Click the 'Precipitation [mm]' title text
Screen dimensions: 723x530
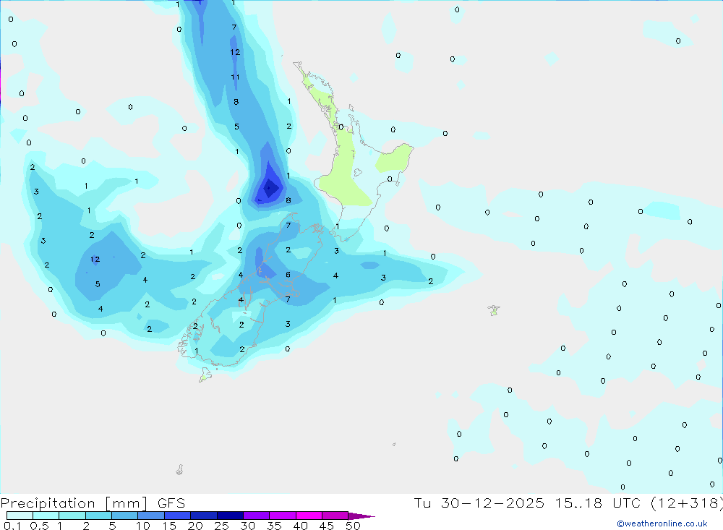click(x=74, y=503)
